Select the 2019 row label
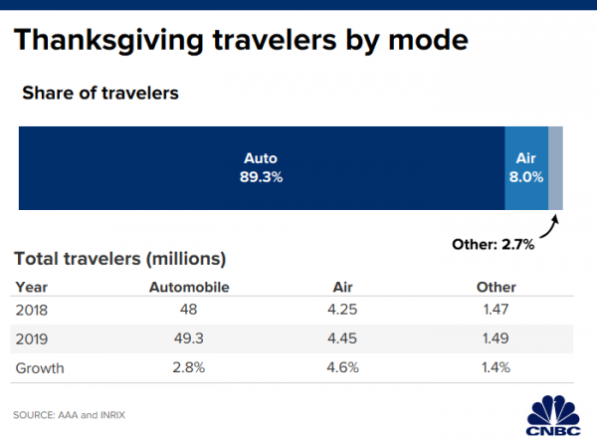The image size is (597, 444). click(32, 338)
